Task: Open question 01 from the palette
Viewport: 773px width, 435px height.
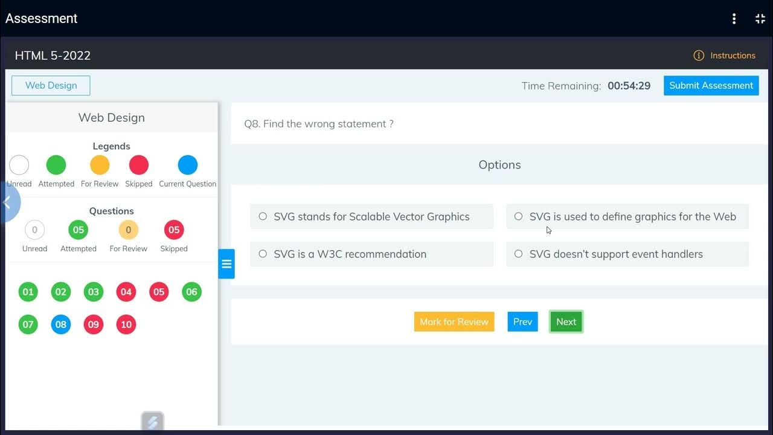Action: 28,292
